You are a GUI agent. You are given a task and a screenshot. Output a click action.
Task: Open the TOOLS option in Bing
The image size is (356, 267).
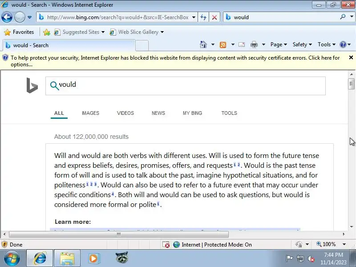point(229,113)
